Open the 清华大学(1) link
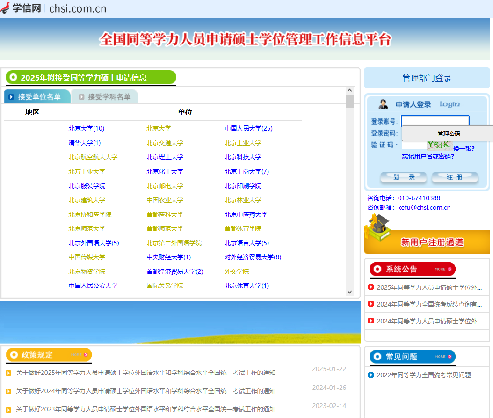The height and width of the screenshot is (418, 493). [x=85, y=143]
